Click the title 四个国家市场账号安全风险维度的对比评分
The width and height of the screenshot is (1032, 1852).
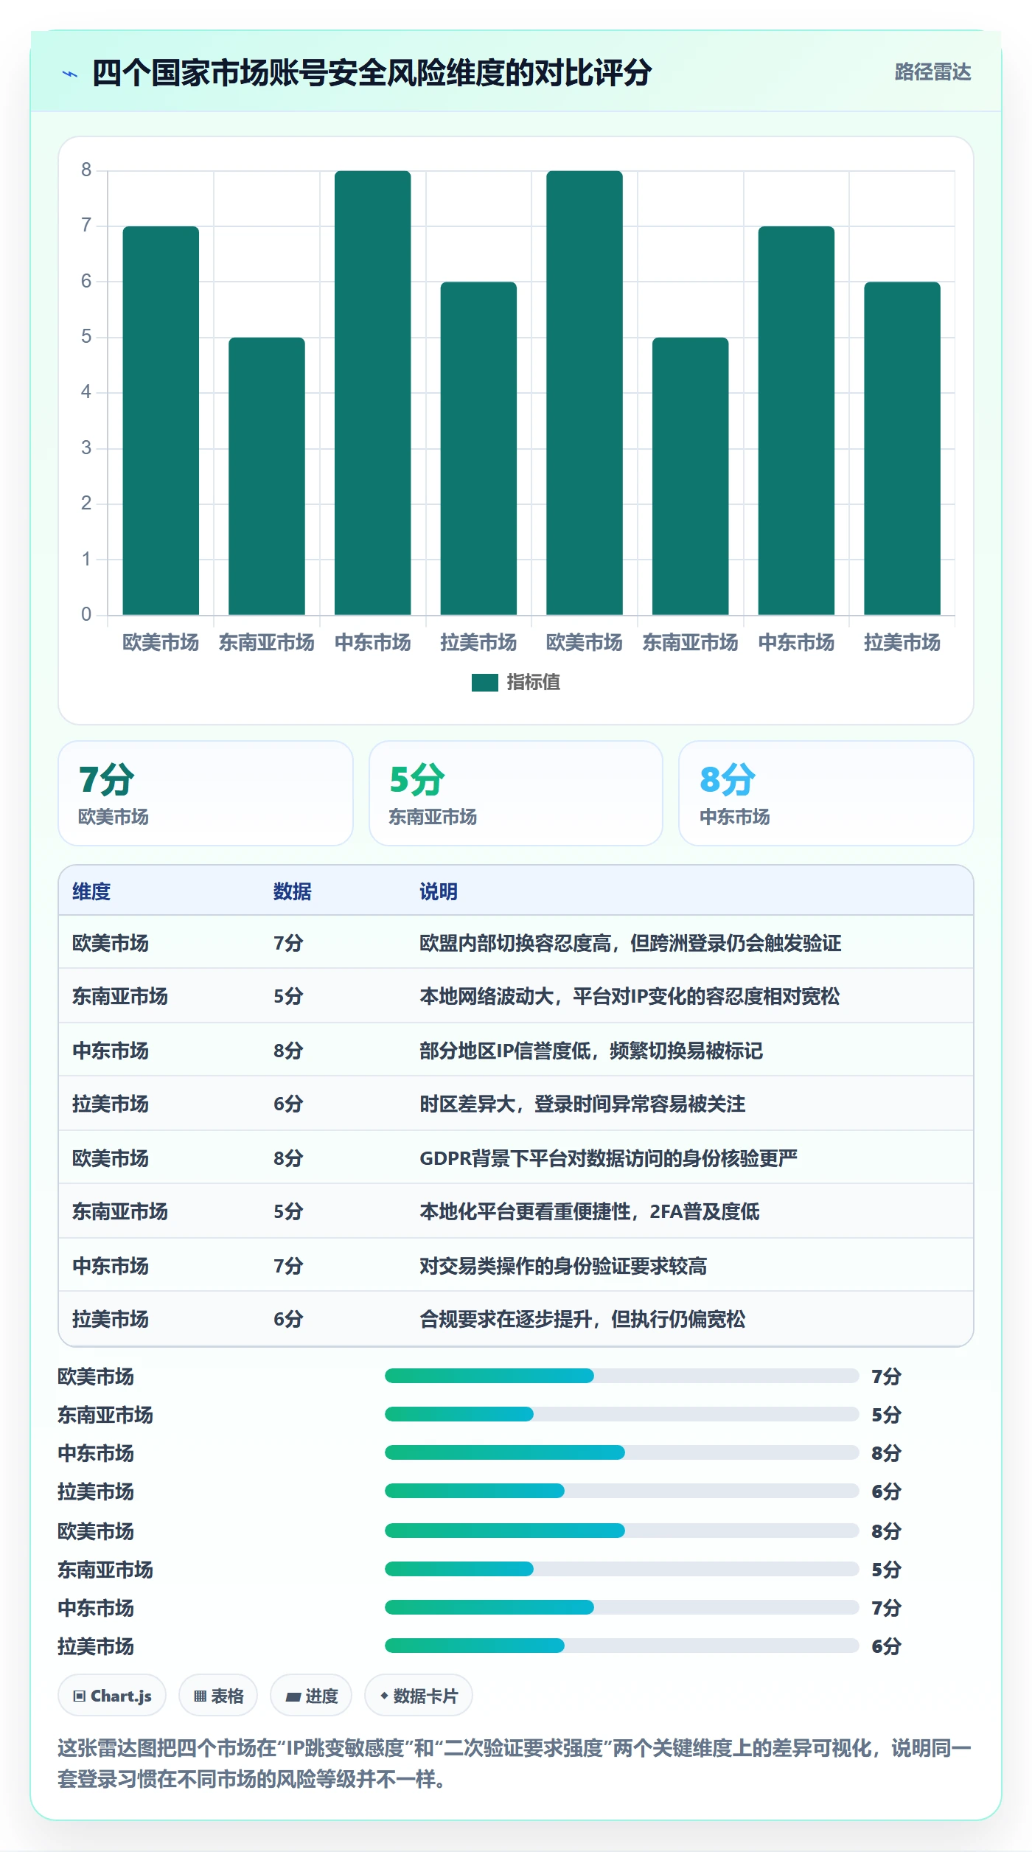[x=372, y=73]
